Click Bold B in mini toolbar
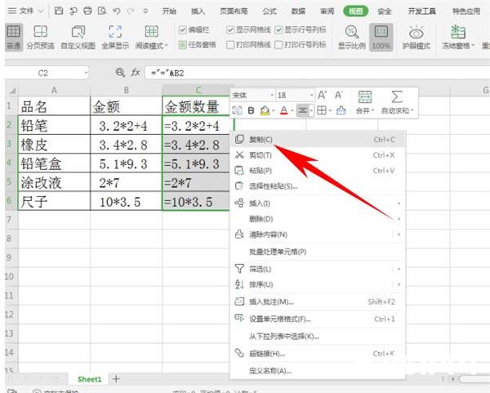 (251, 110)
